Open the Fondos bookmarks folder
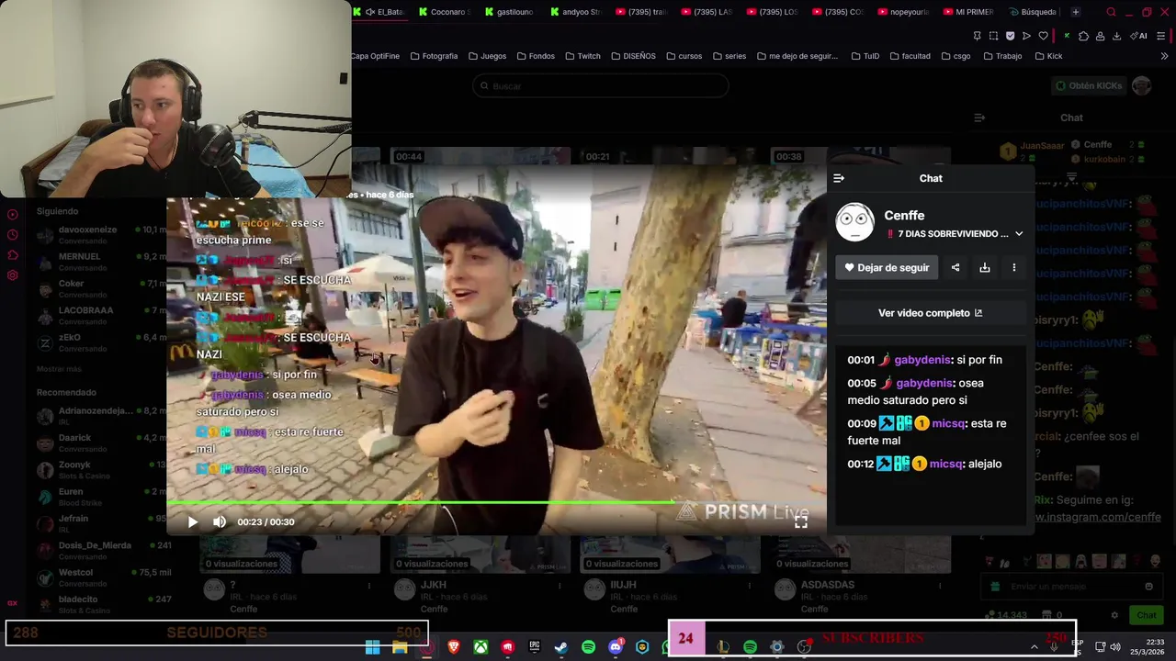 tap(536, 56)
